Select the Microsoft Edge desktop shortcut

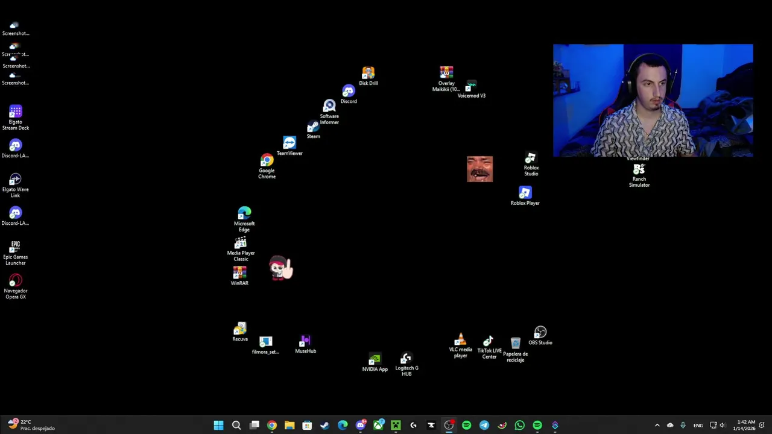click(244, 220)
